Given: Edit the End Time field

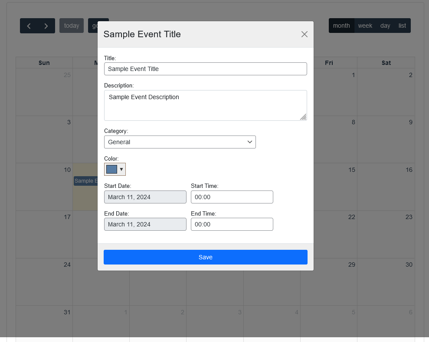Looking at the screenshot, I should [232, 224].
